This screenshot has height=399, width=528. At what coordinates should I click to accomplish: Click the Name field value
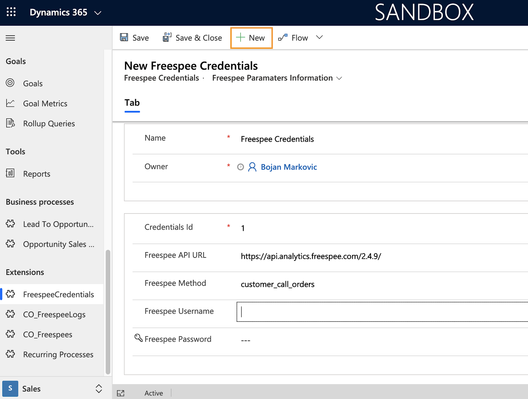click(277, 139)
